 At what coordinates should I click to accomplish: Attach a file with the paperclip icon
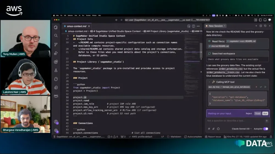click(x=213, y=129)
